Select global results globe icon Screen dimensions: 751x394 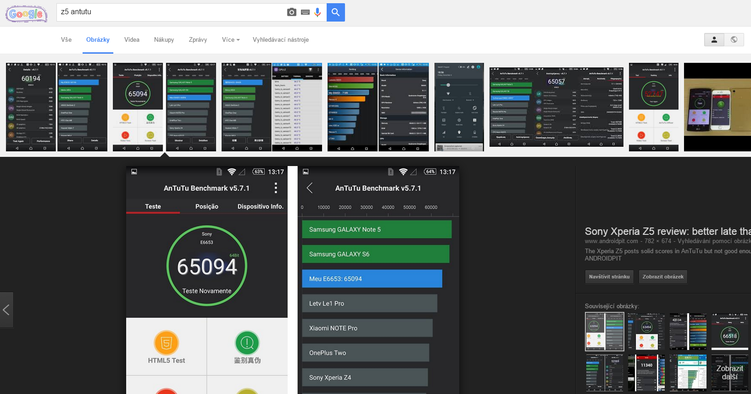[734, 40]
